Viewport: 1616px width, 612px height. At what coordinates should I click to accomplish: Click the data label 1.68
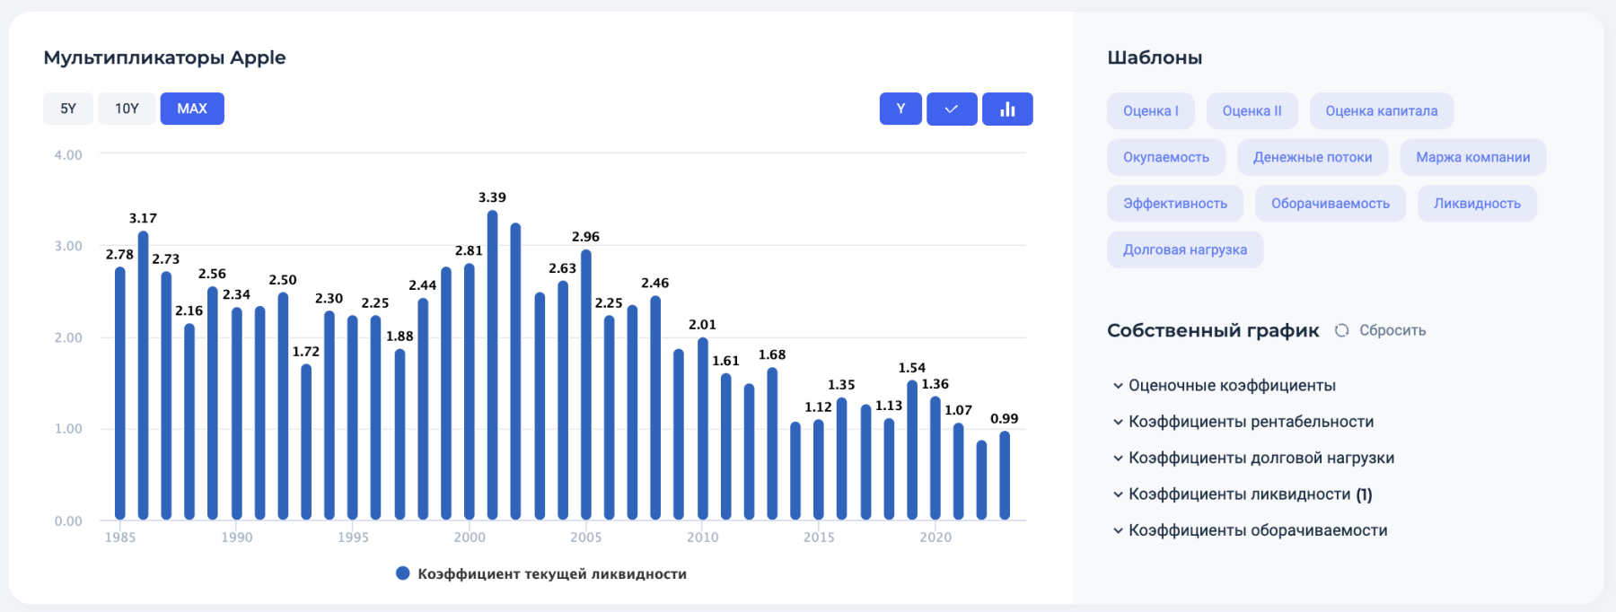tap(772, 354)
